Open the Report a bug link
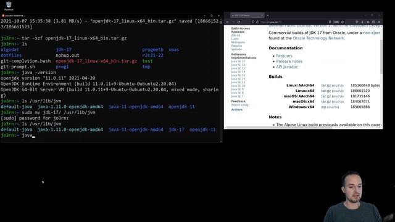This screenshot has height=222, width=395. pos(239,105)
